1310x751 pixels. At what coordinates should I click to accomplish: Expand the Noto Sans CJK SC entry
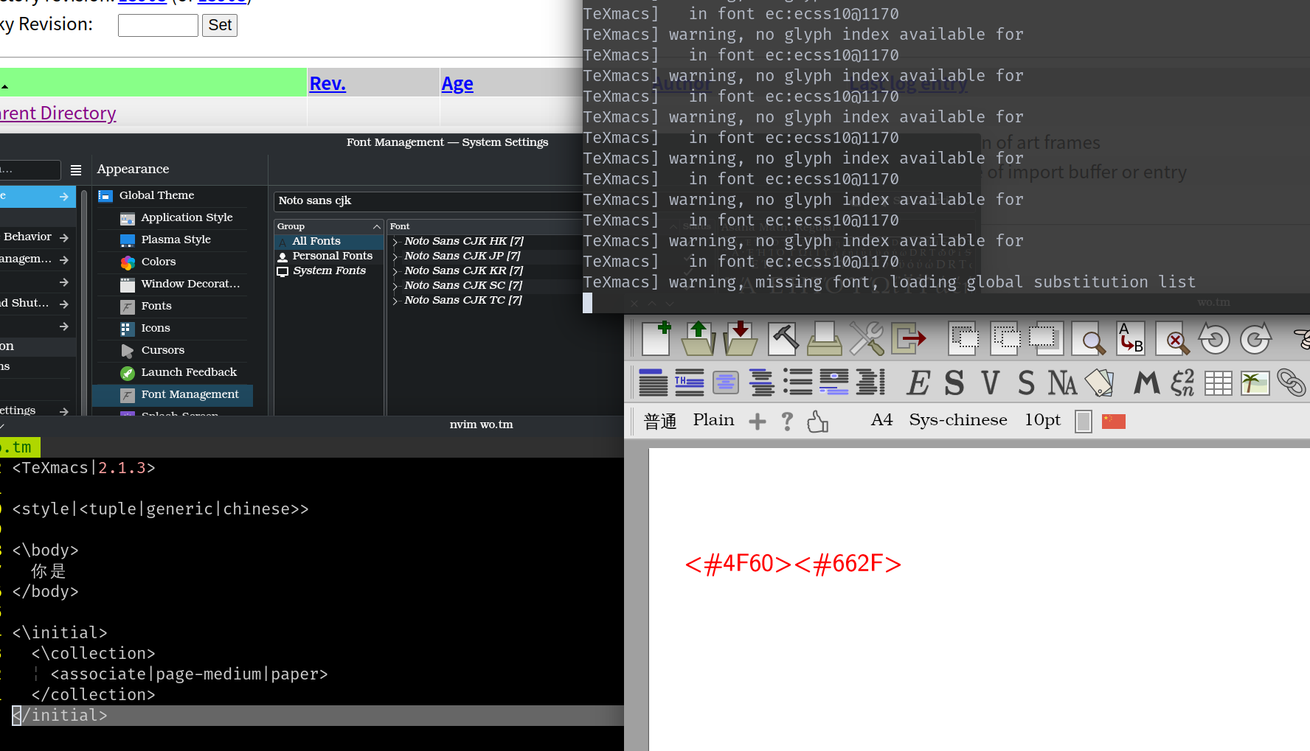395,285
